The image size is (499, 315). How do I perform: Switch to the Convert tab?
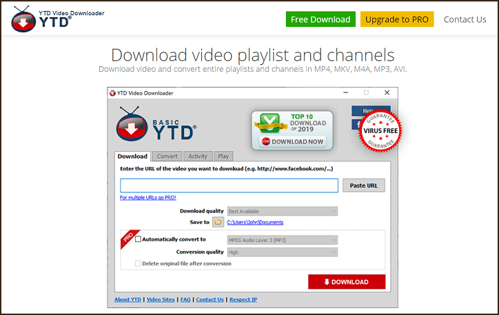(167, 156)
